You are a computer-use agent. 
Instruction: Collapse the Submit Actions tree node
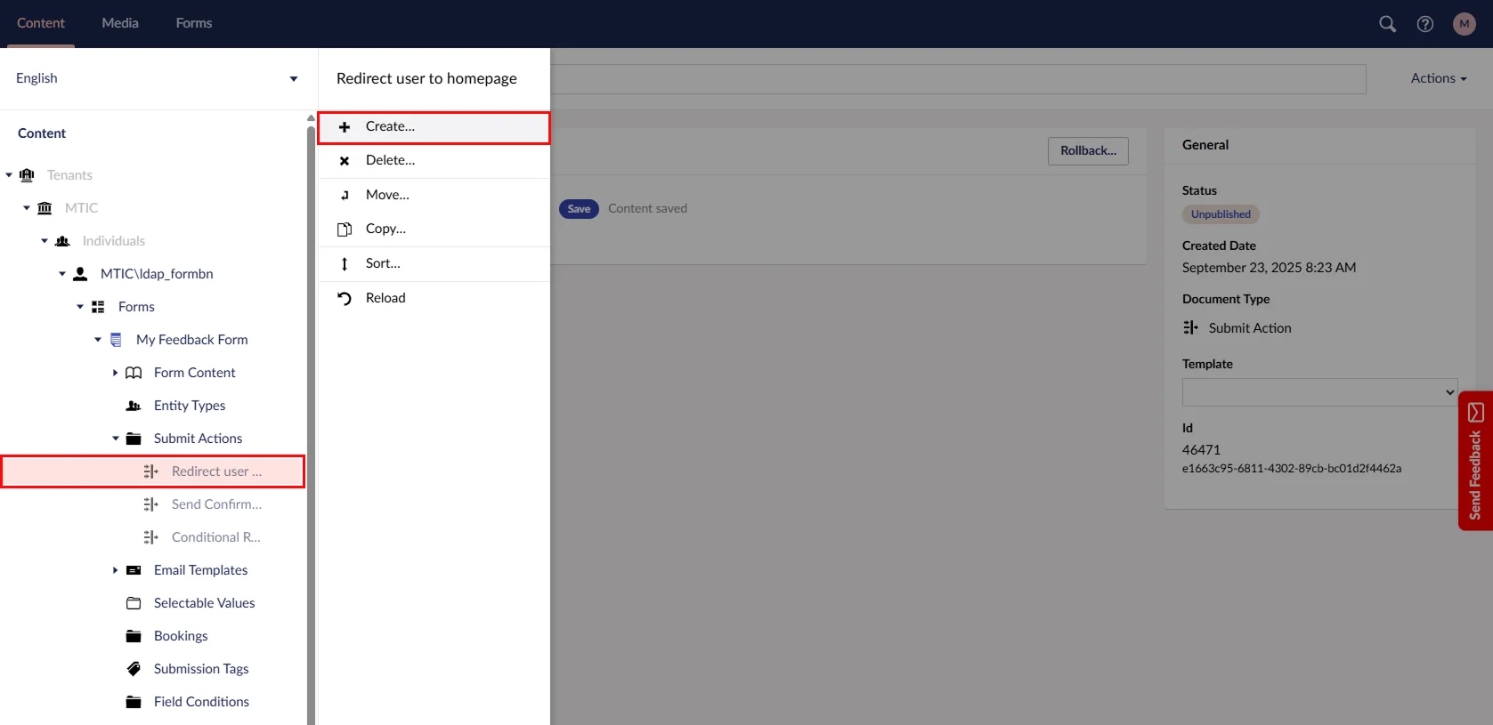116,439
